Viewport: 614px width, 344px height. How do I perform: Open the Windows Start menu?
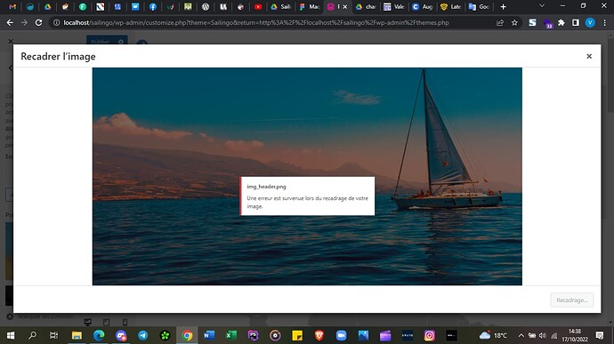tap(11, 335)
